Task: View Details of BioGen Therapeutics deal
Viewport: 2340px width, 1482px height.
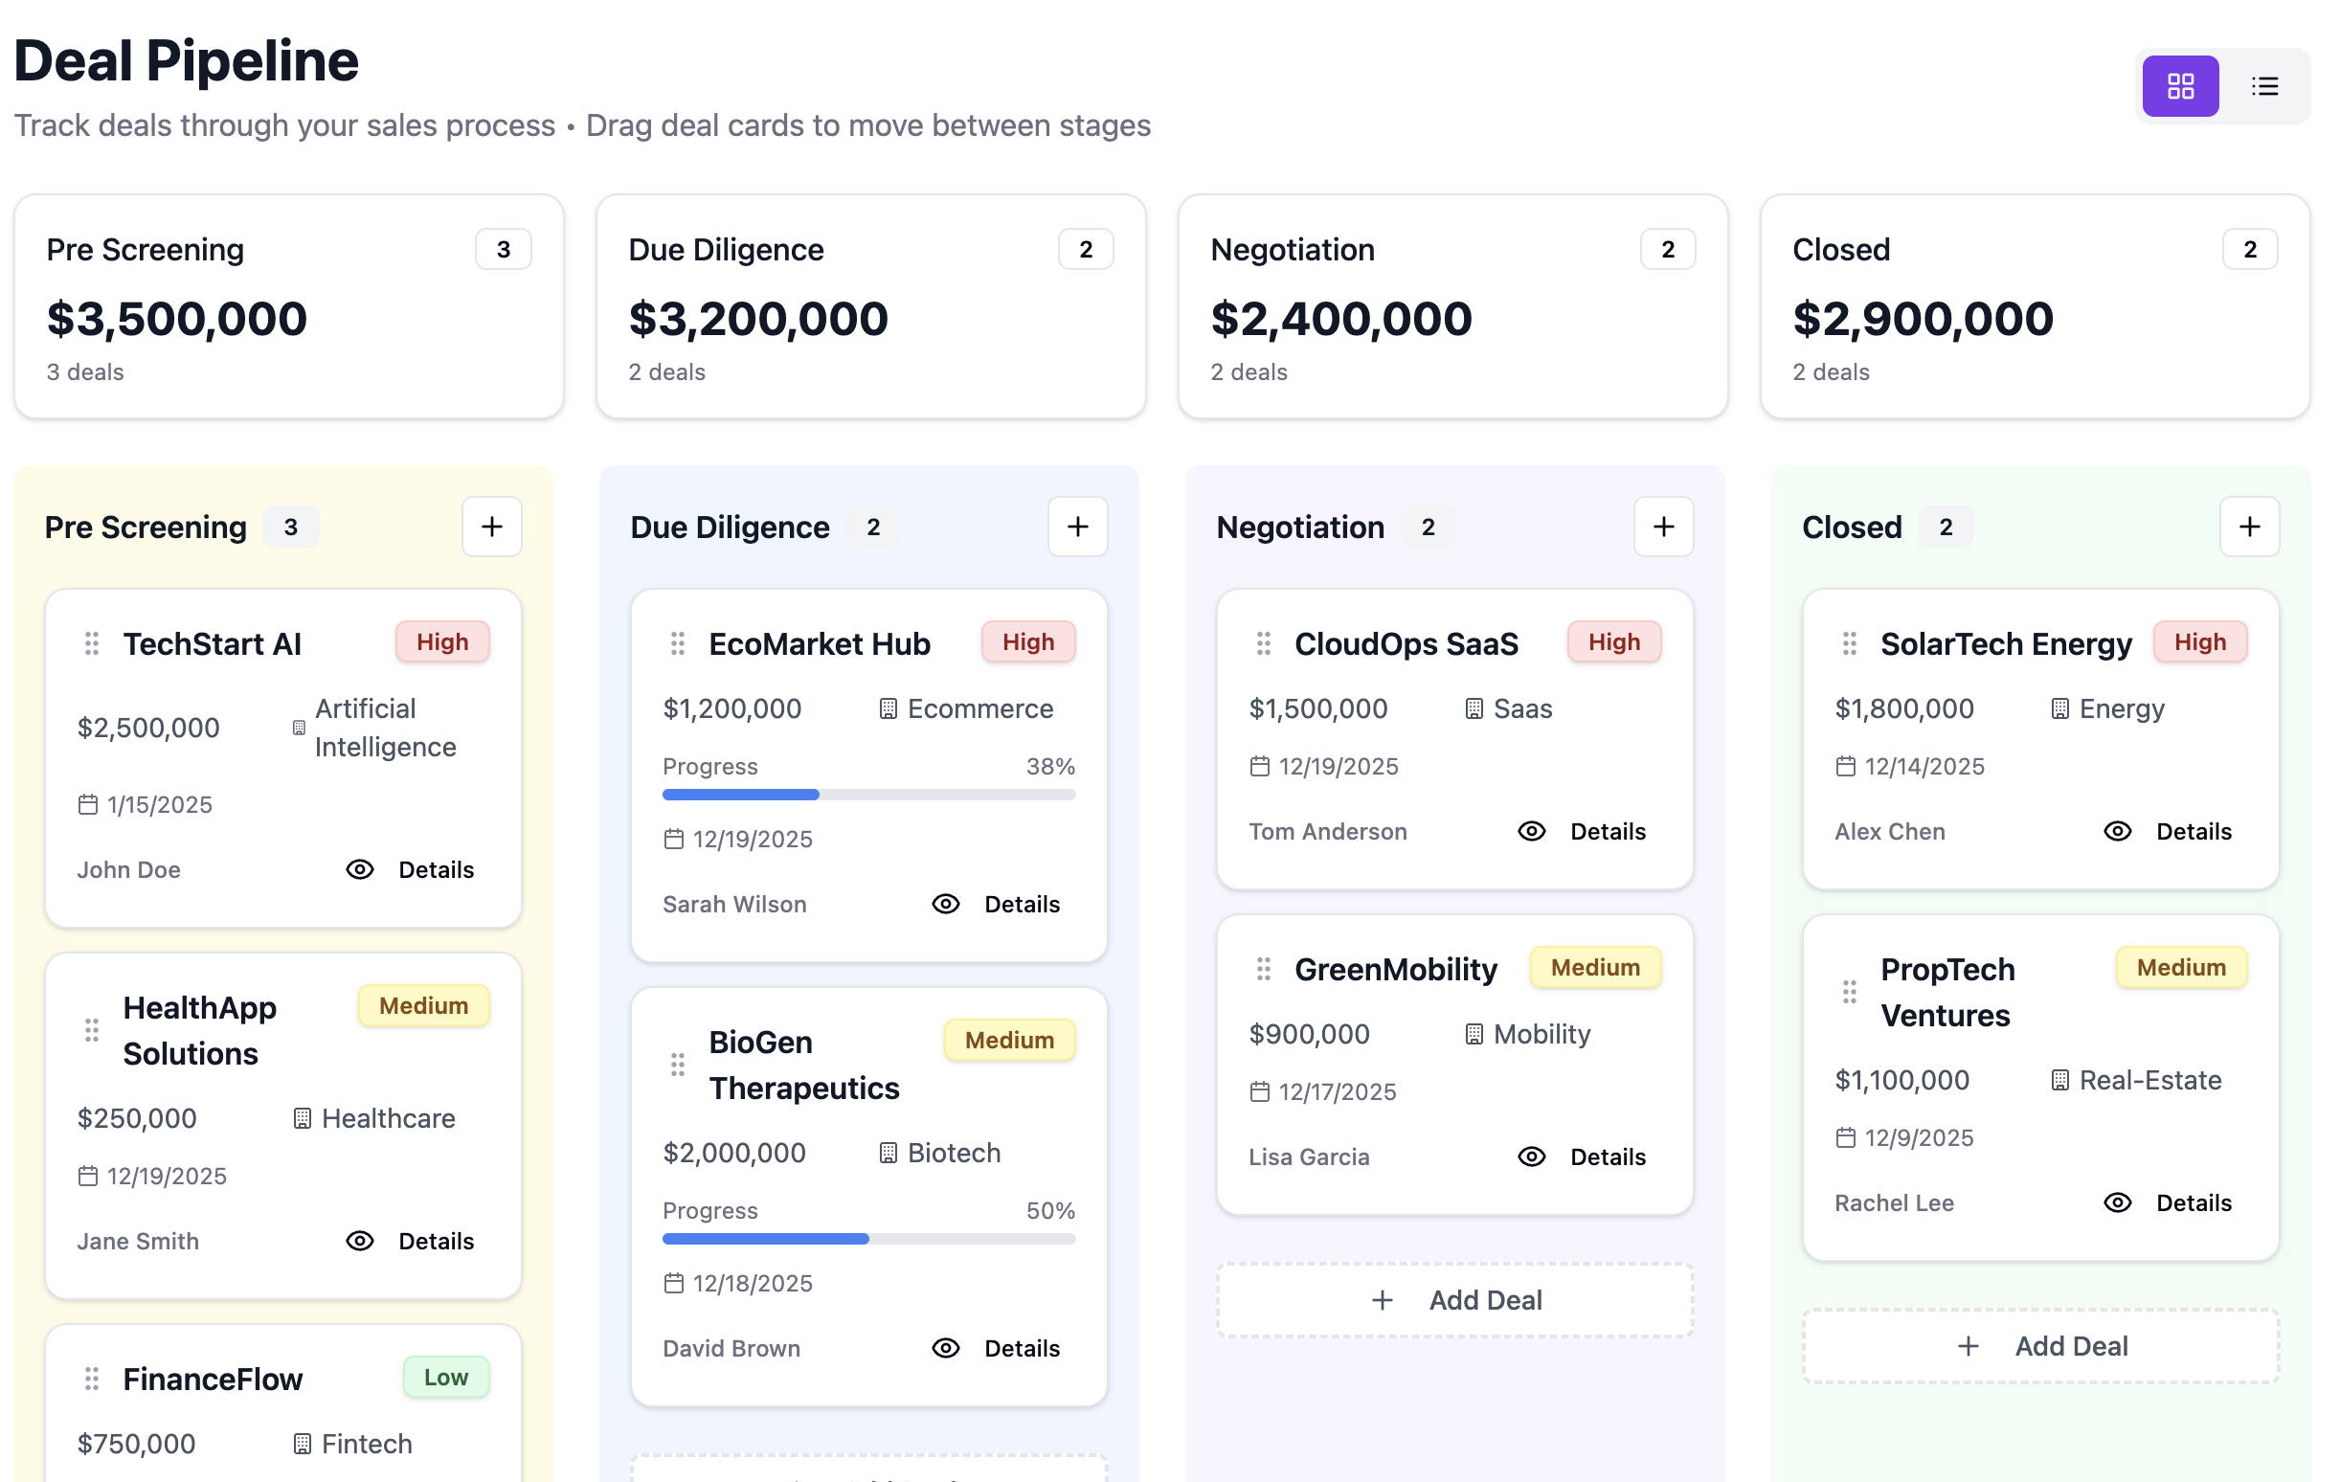Action: (x=1021, y=1349)
